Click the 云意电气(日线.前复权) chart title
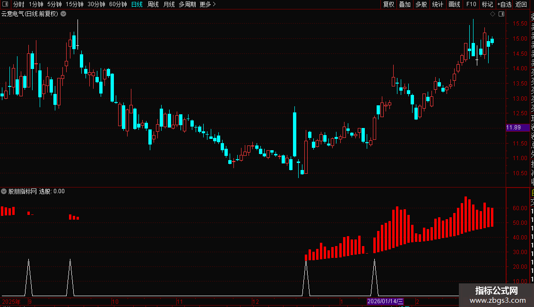This screenshot has height=307, width=534. [30, 14]
